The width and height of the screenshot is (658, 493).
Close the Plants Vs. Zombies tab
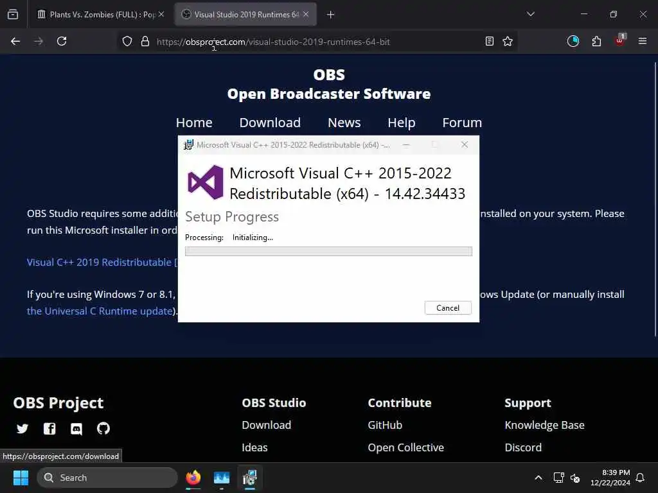coord(161,14)
